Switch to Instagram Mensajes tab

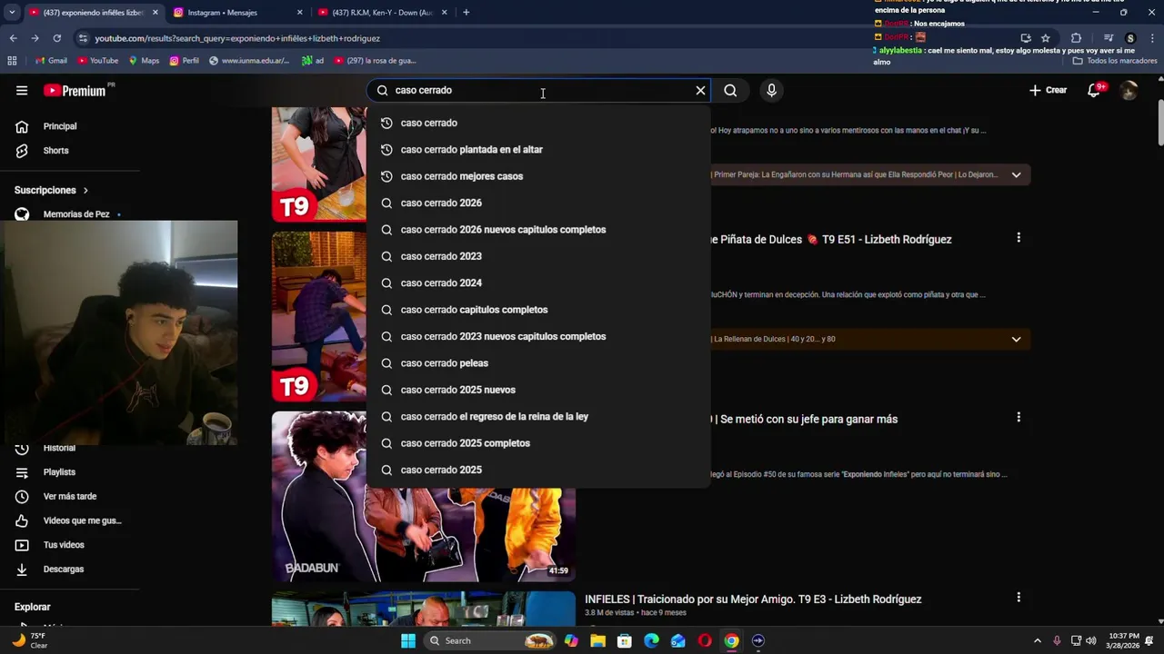(x=238, y=13)
